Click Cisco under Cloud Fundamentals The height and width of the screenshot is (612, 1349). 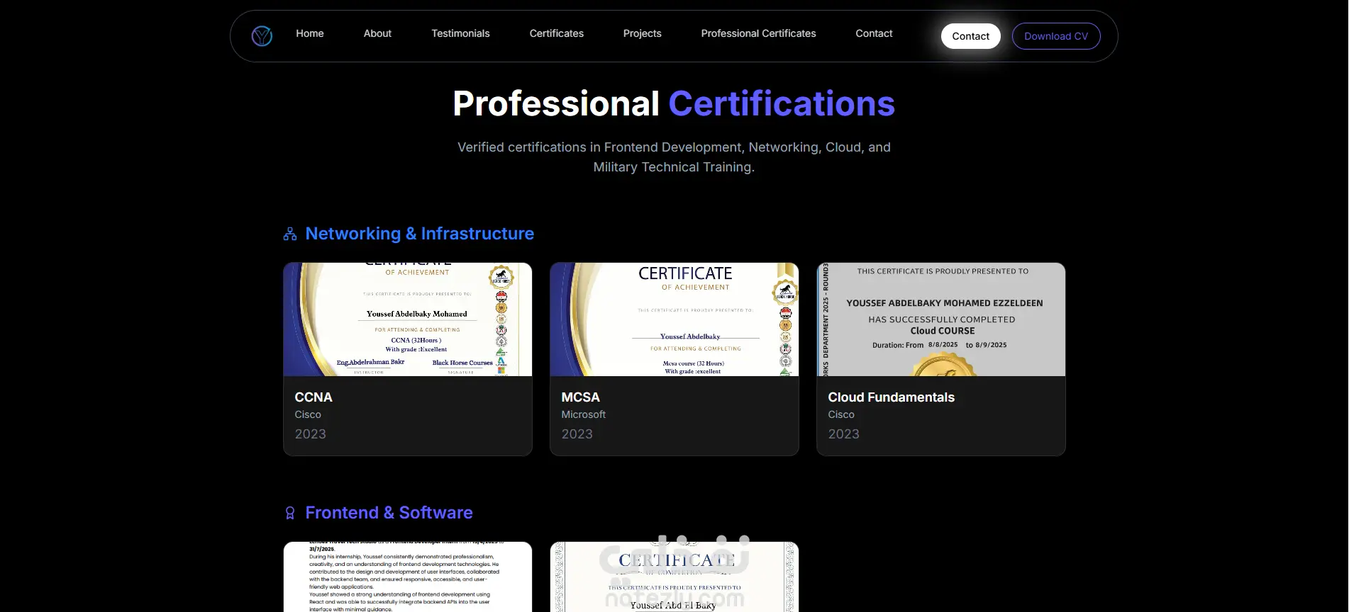click(x=841, y=414)
